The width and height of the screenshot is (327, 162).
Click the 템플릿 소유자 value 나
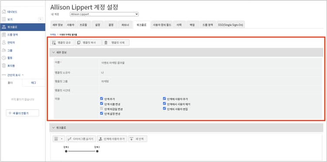pos(102,72)
